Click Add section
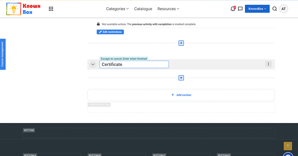This screenshot has height=156, width=298. pyautogui.click(x=181, y=95)
